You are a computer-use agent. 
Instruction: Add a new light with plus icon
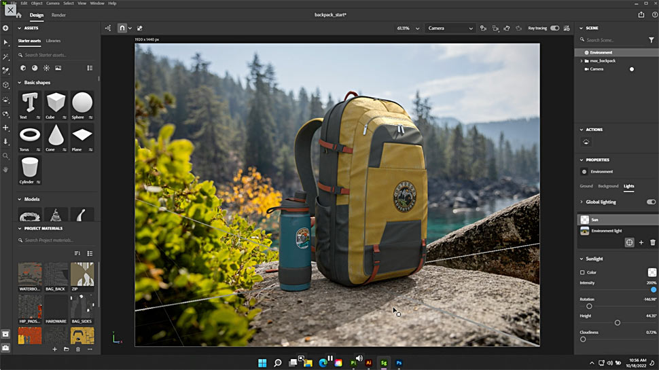pos(641,242)
